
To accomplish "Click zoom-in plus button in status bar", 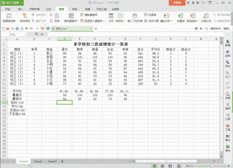I will [228, 166].
